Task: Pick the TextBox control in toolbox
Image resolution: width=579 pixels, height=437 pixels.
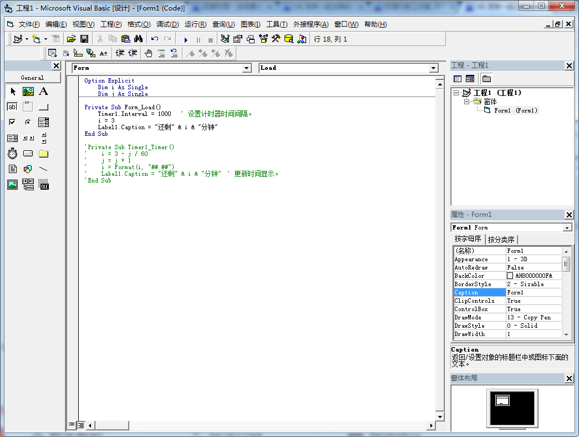Action: point(12,107)
